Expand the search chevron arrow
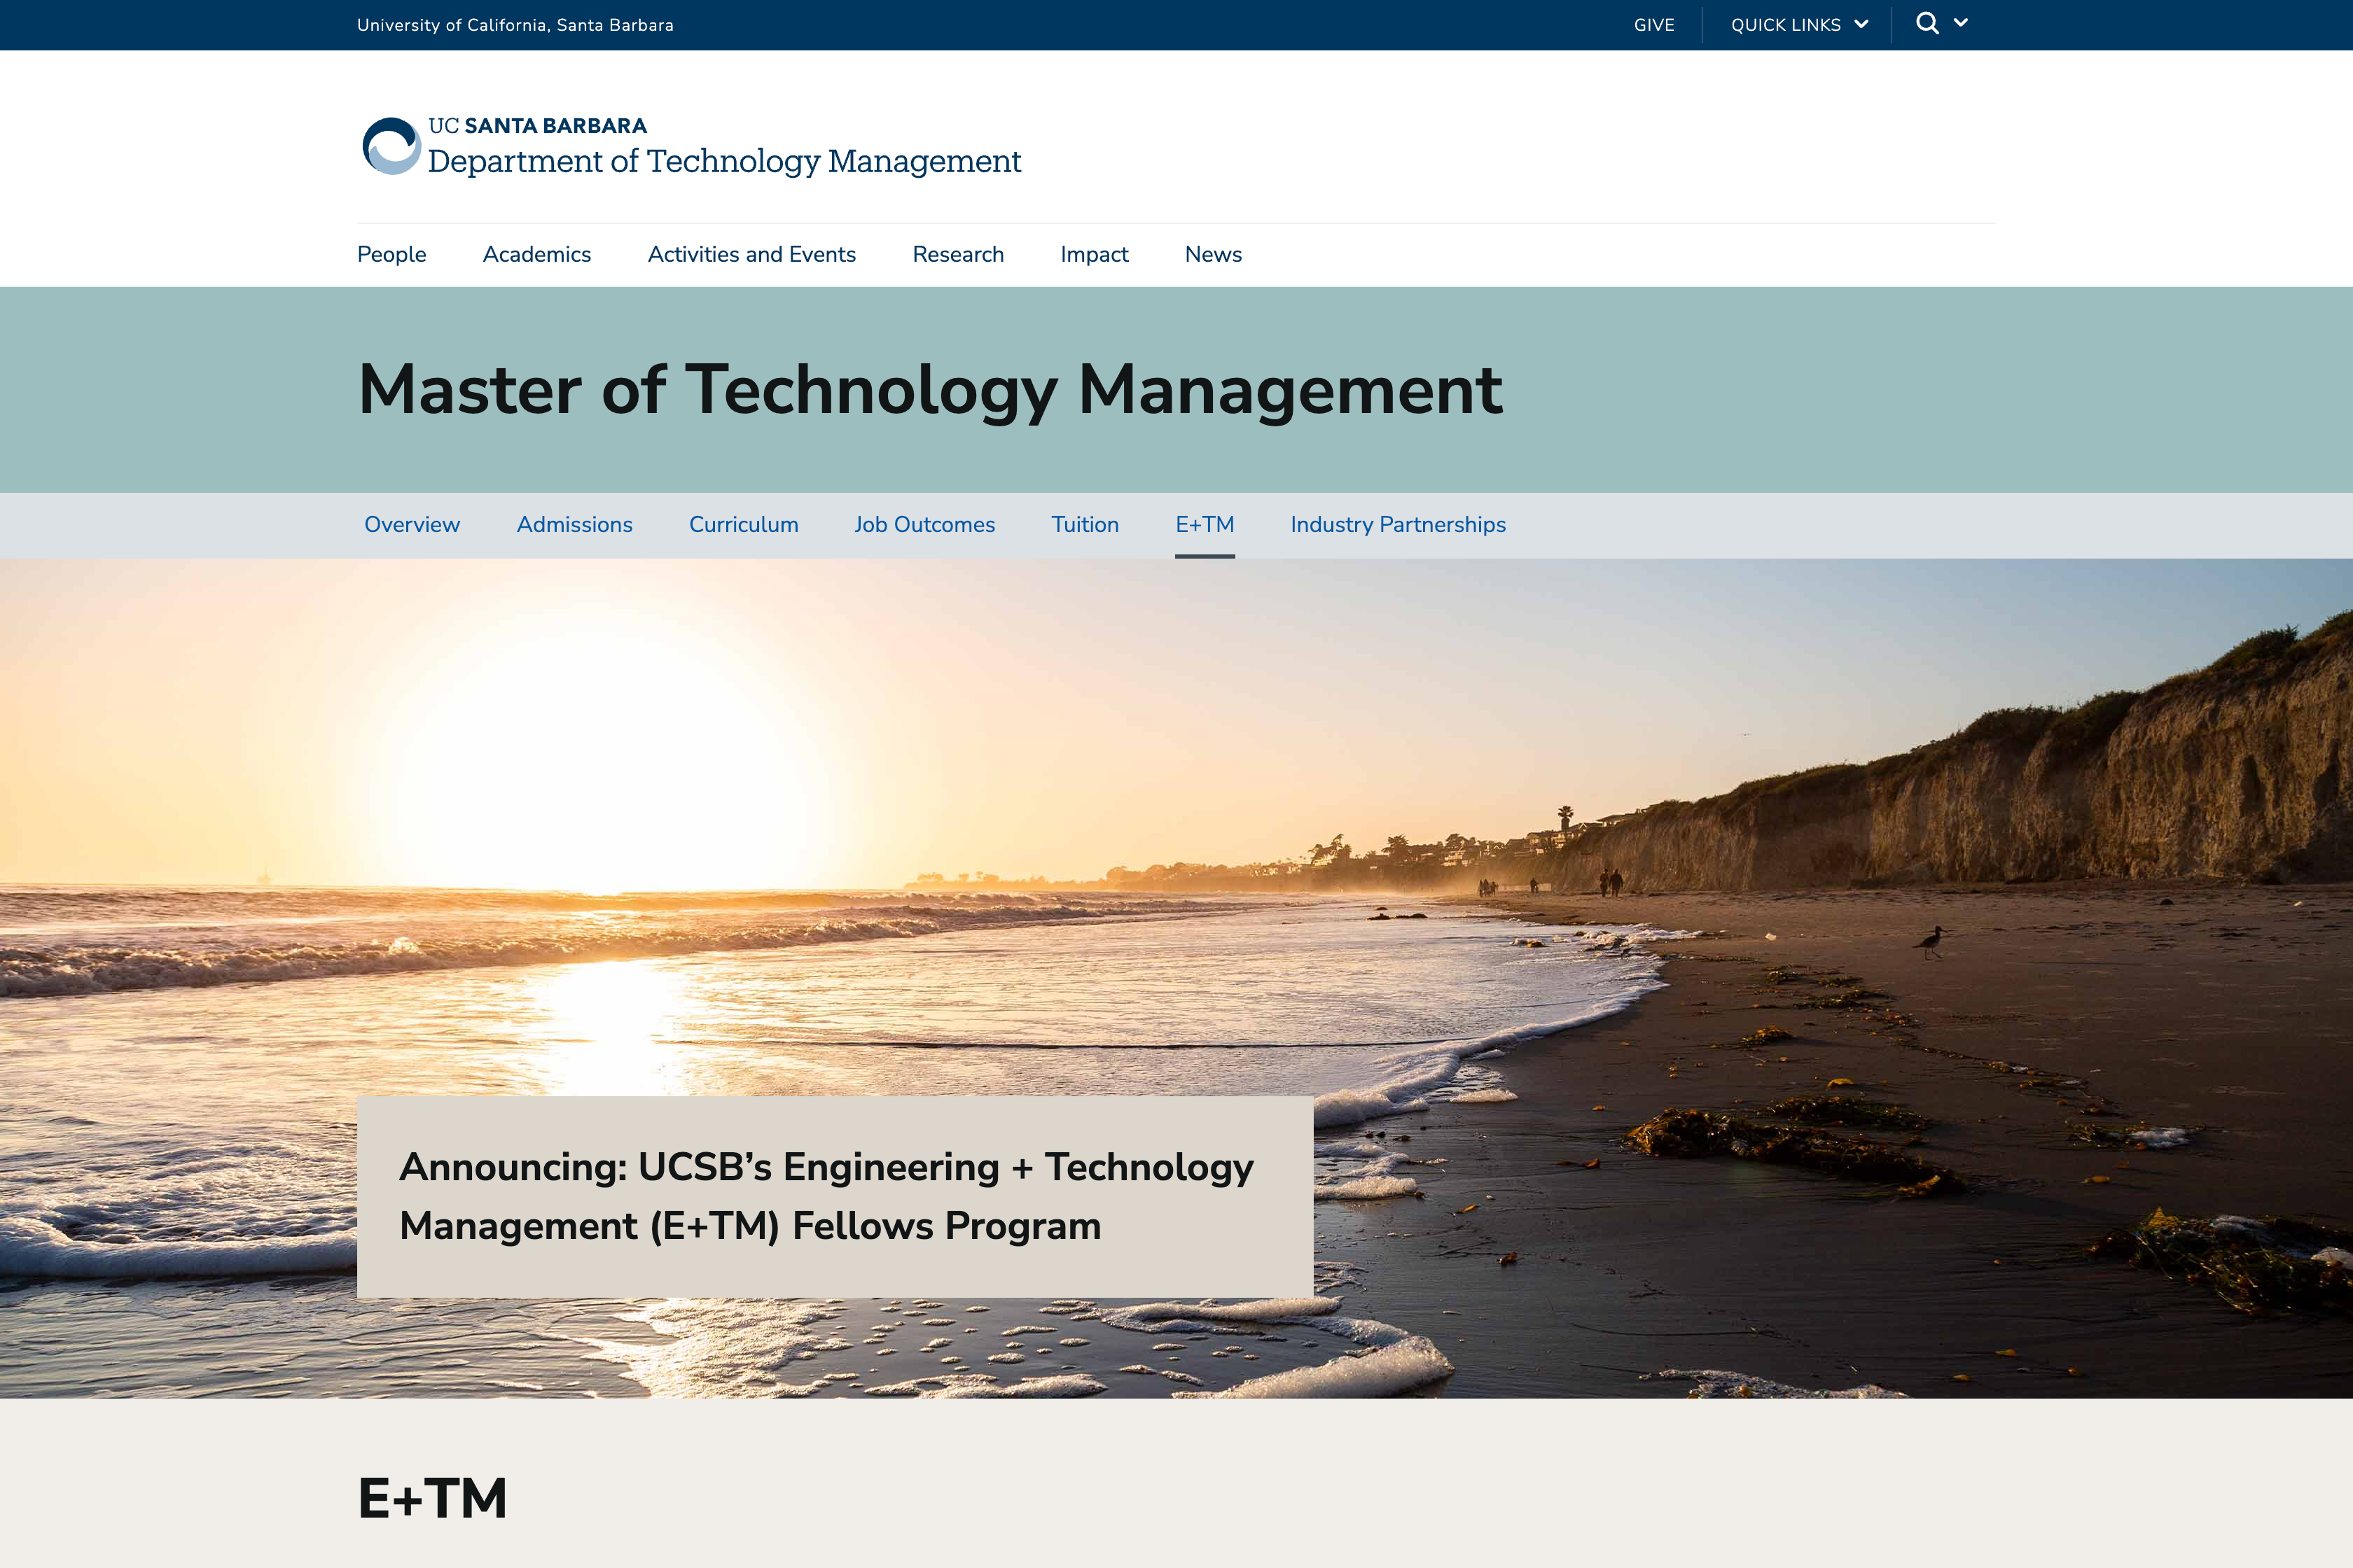 1961,23
